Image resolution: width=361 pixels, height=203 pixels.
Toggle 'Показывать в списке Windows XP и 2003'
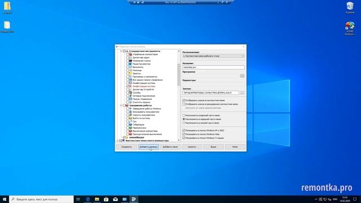[184, 130]
